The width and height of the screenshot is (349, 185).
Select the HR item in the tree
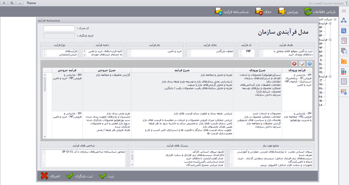[321, 101]
